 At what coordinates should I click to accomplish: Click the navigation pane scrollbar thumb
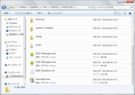click(x=25, y=49)
